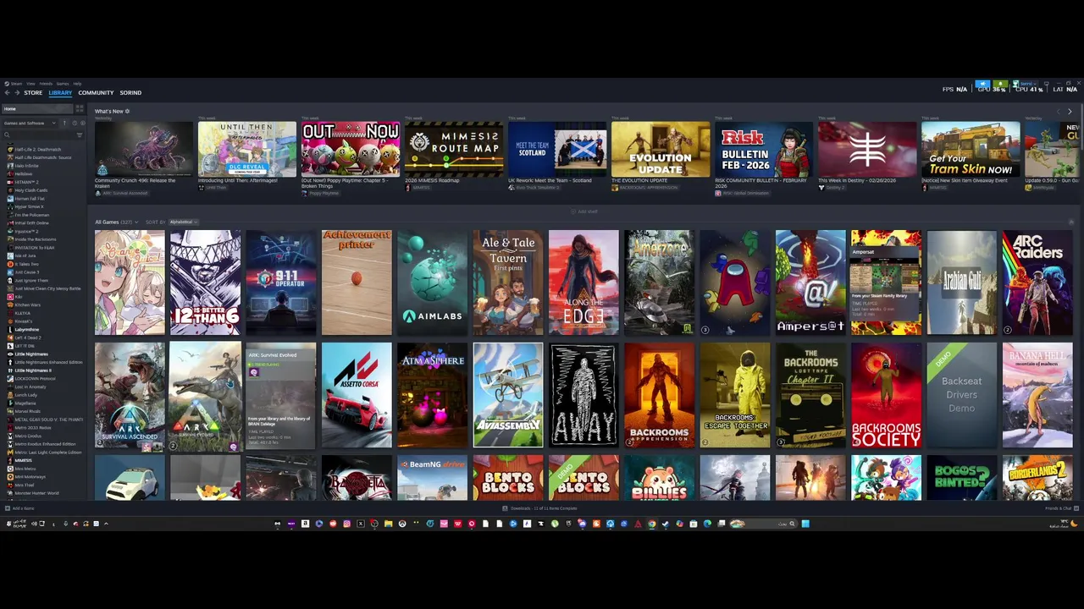Open the Alphabetical sort dropdown

click(x=183, y=222)
